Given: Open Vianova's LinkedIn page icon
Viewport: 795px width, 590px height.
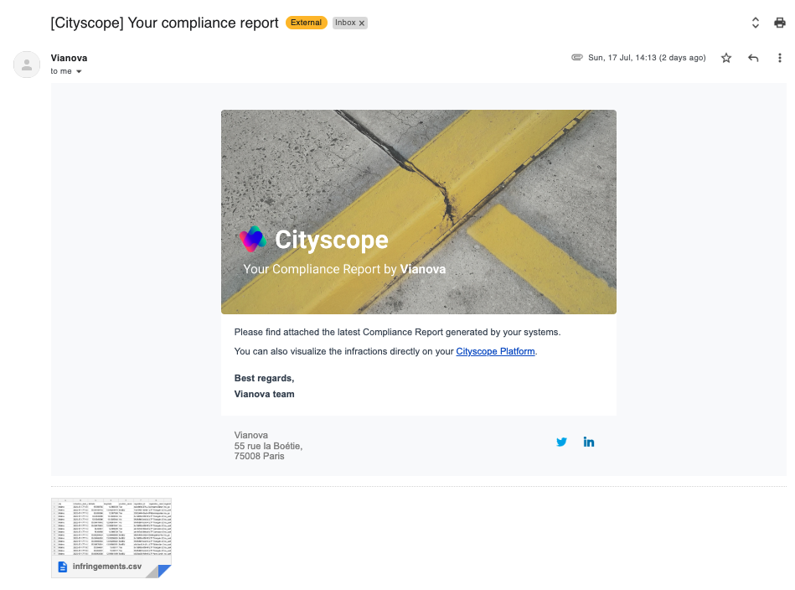Looking at the screenshot, I should point(588,442).
